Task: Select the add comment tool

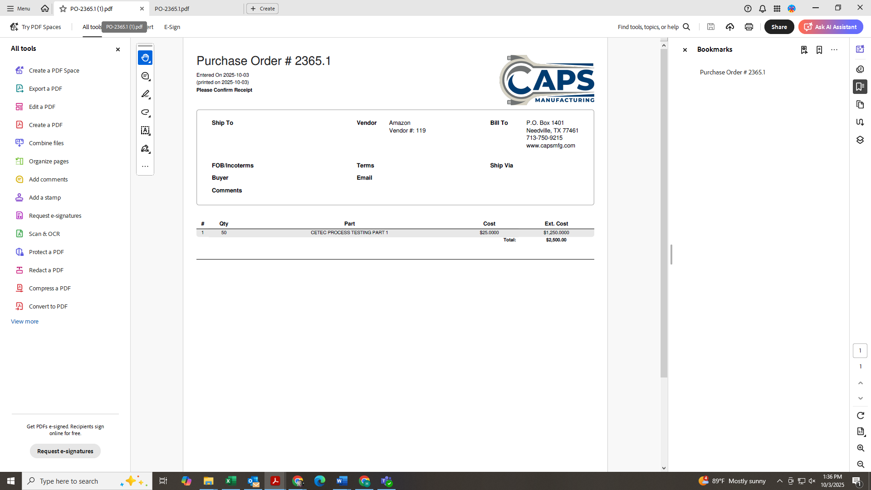Action: [x=145, y=76]
